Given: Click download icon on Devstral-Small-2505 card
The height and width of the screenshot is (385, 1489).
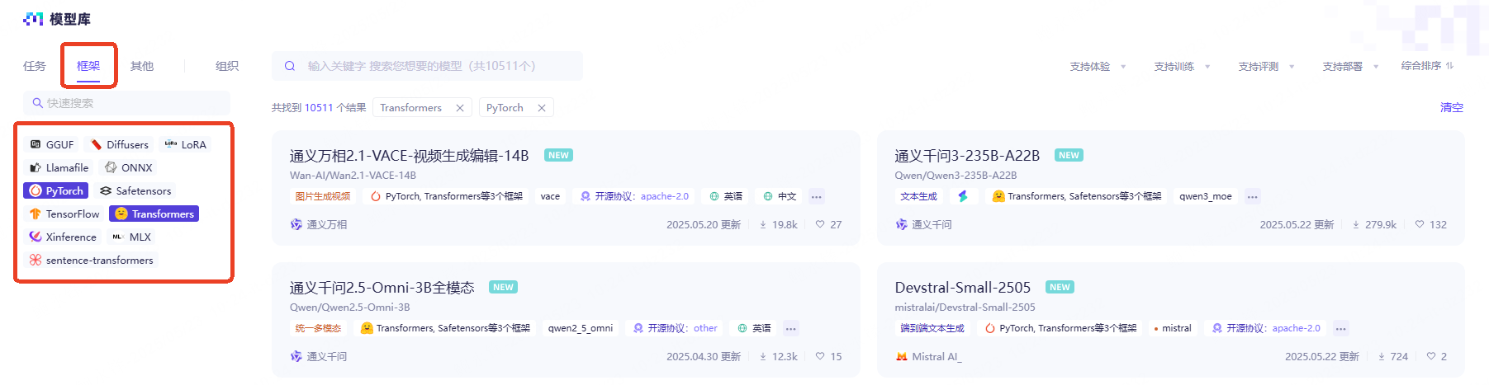Looking at the screenshot, I should tap(1382, 356).
